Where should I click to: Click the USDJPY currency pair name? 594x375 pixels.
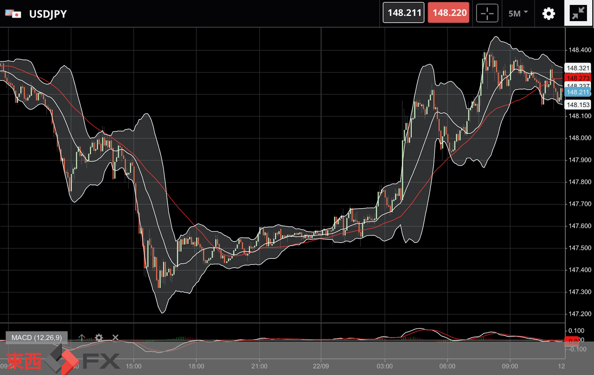[x=48, y=14]
